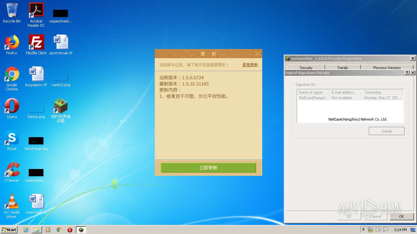The width and height of the screenshot is (417, 234).
Task: Launch Opera desktop shortcut
Action: coord(12,109)
